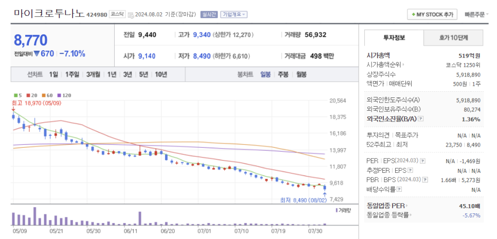Click the 하한가 6,610 text
Screen dimensions: 497x239
[232, 56]
